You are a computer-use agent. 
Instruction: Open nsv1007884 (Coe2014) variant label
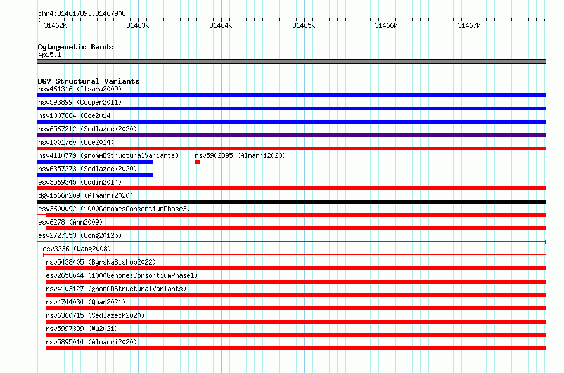pos(76,115)
